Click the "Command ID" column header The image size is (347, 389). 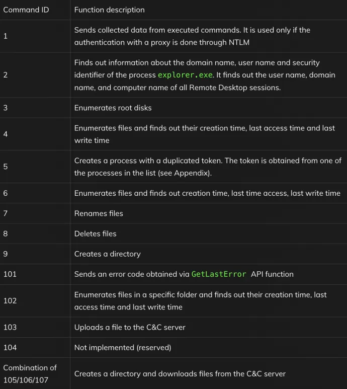26,10
